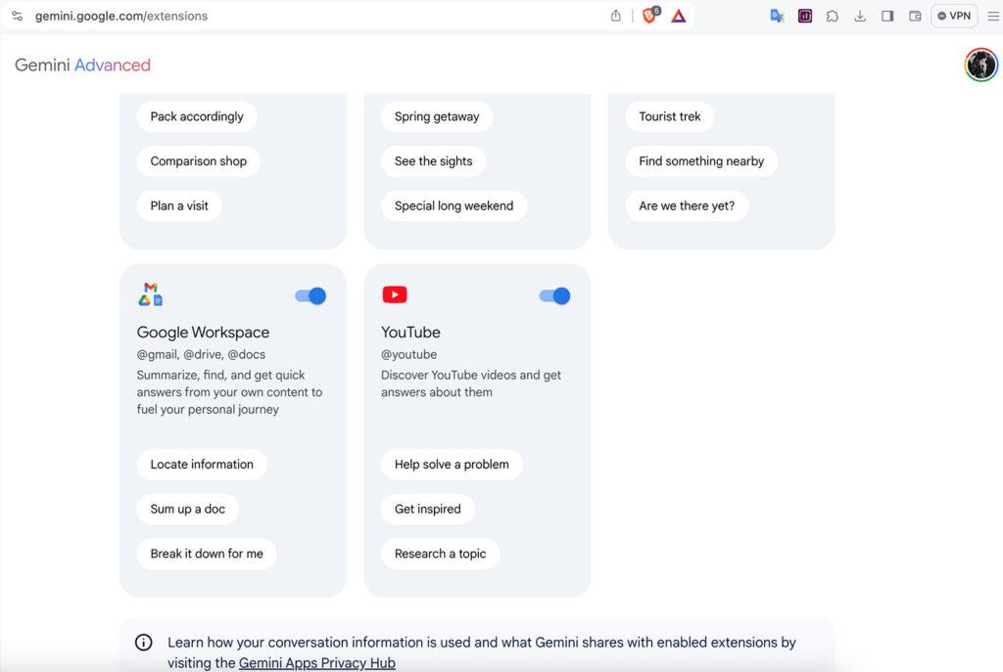The height and width of the screenshot is (672, 1003).
Task: Disable the Google Workspace extension toggle
Action: click(x=310, y=294)
